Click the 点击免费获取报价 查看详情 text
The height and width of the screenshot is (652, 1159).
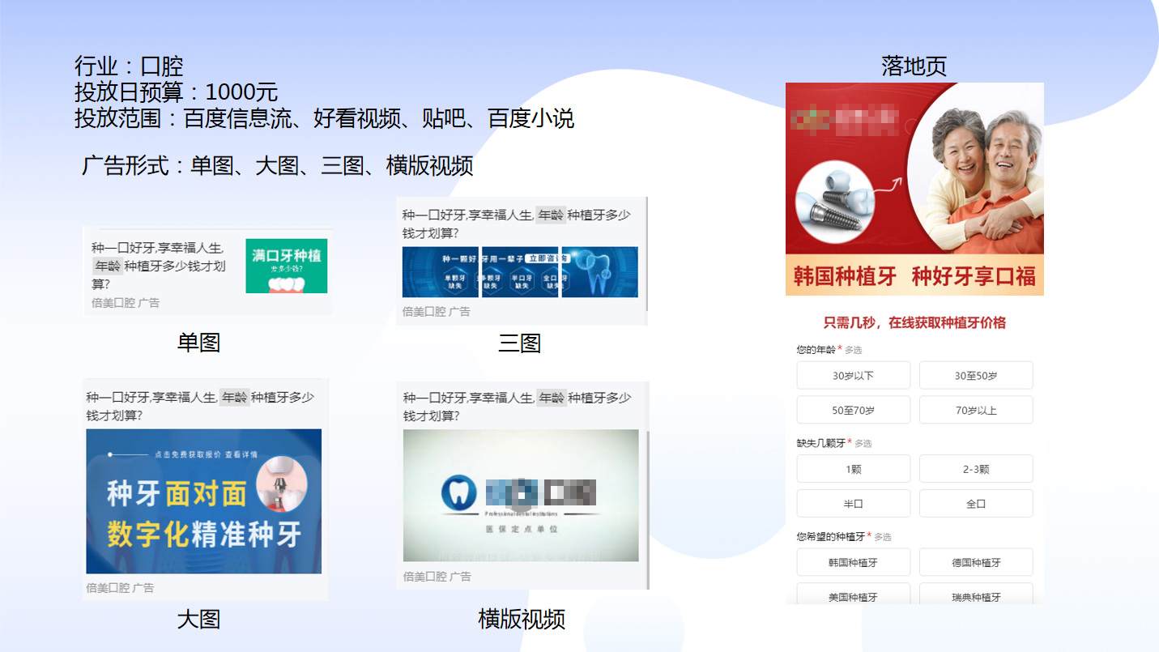[206, 454]
